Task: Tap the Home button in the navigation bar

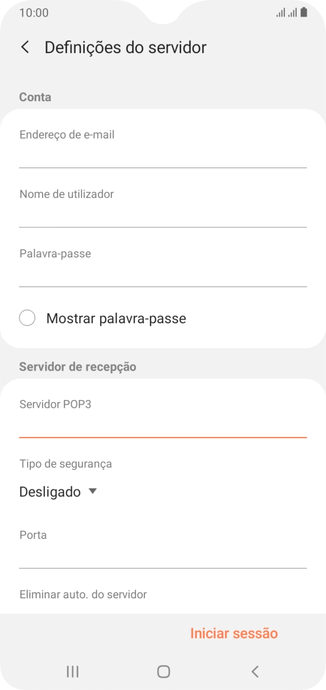Action: tap(163, 672)
